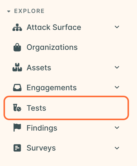The height and width of the screenshot is (166, 137).
Task: Expand the Surveys chevron arrow
Action: [117, 148]
